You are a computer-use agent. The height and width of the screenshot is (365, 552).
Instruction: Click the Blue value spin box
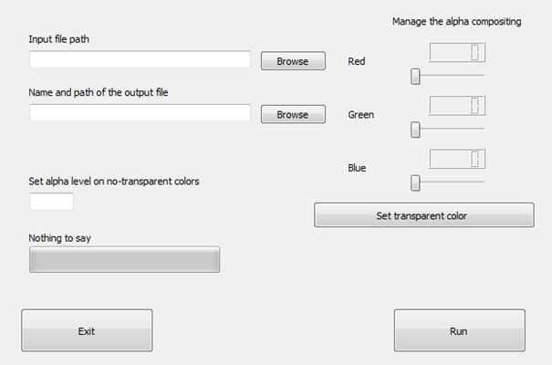pos(450,159)
